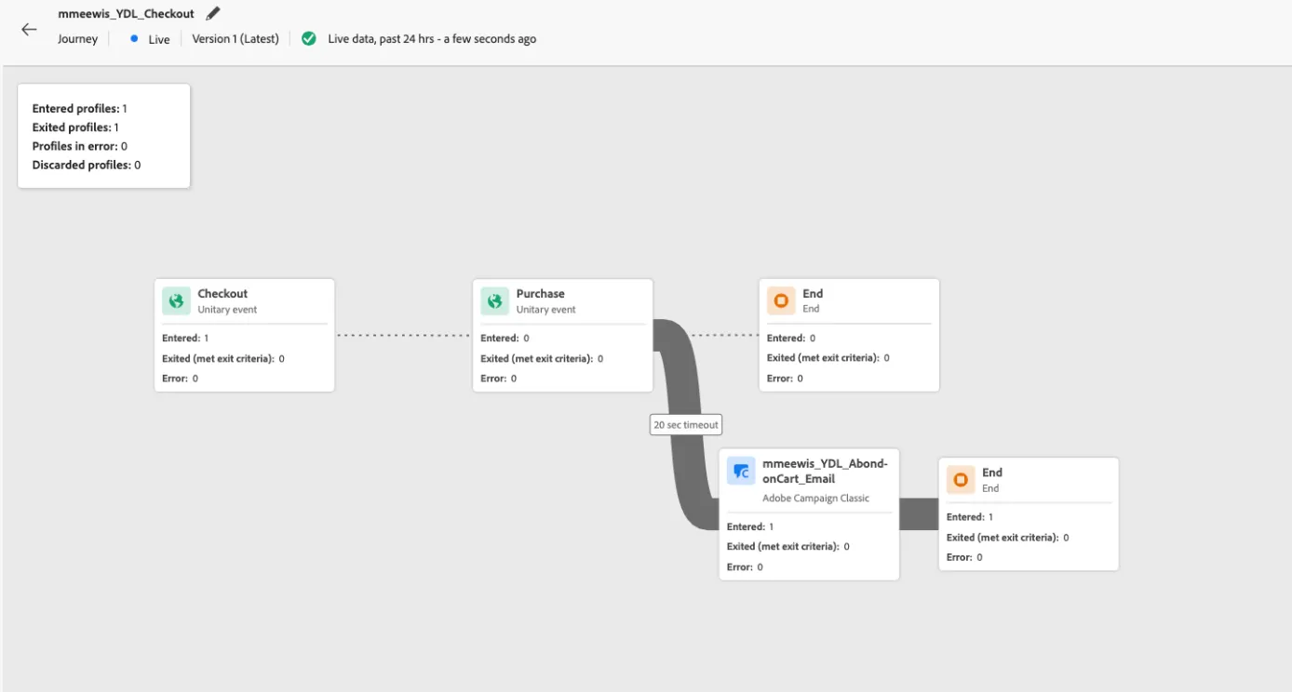Screen dimensions: 1292x692
Task: Click Unitary event subtitle under Purchase
Action: pyautogui.click(x=546, y=310)
